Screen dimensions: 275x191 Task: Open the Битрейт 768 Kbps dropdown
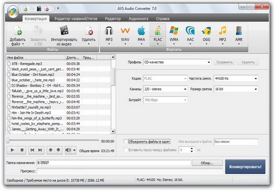coord(165,100)
